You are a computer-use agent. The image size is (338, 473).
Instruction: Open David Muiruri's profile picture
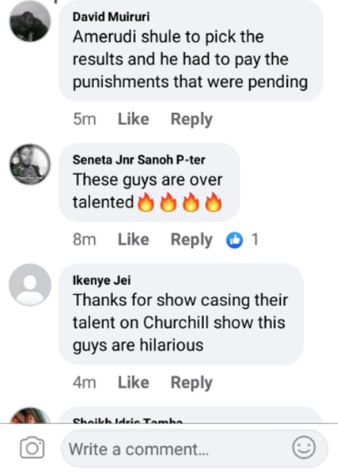point(30,22)
